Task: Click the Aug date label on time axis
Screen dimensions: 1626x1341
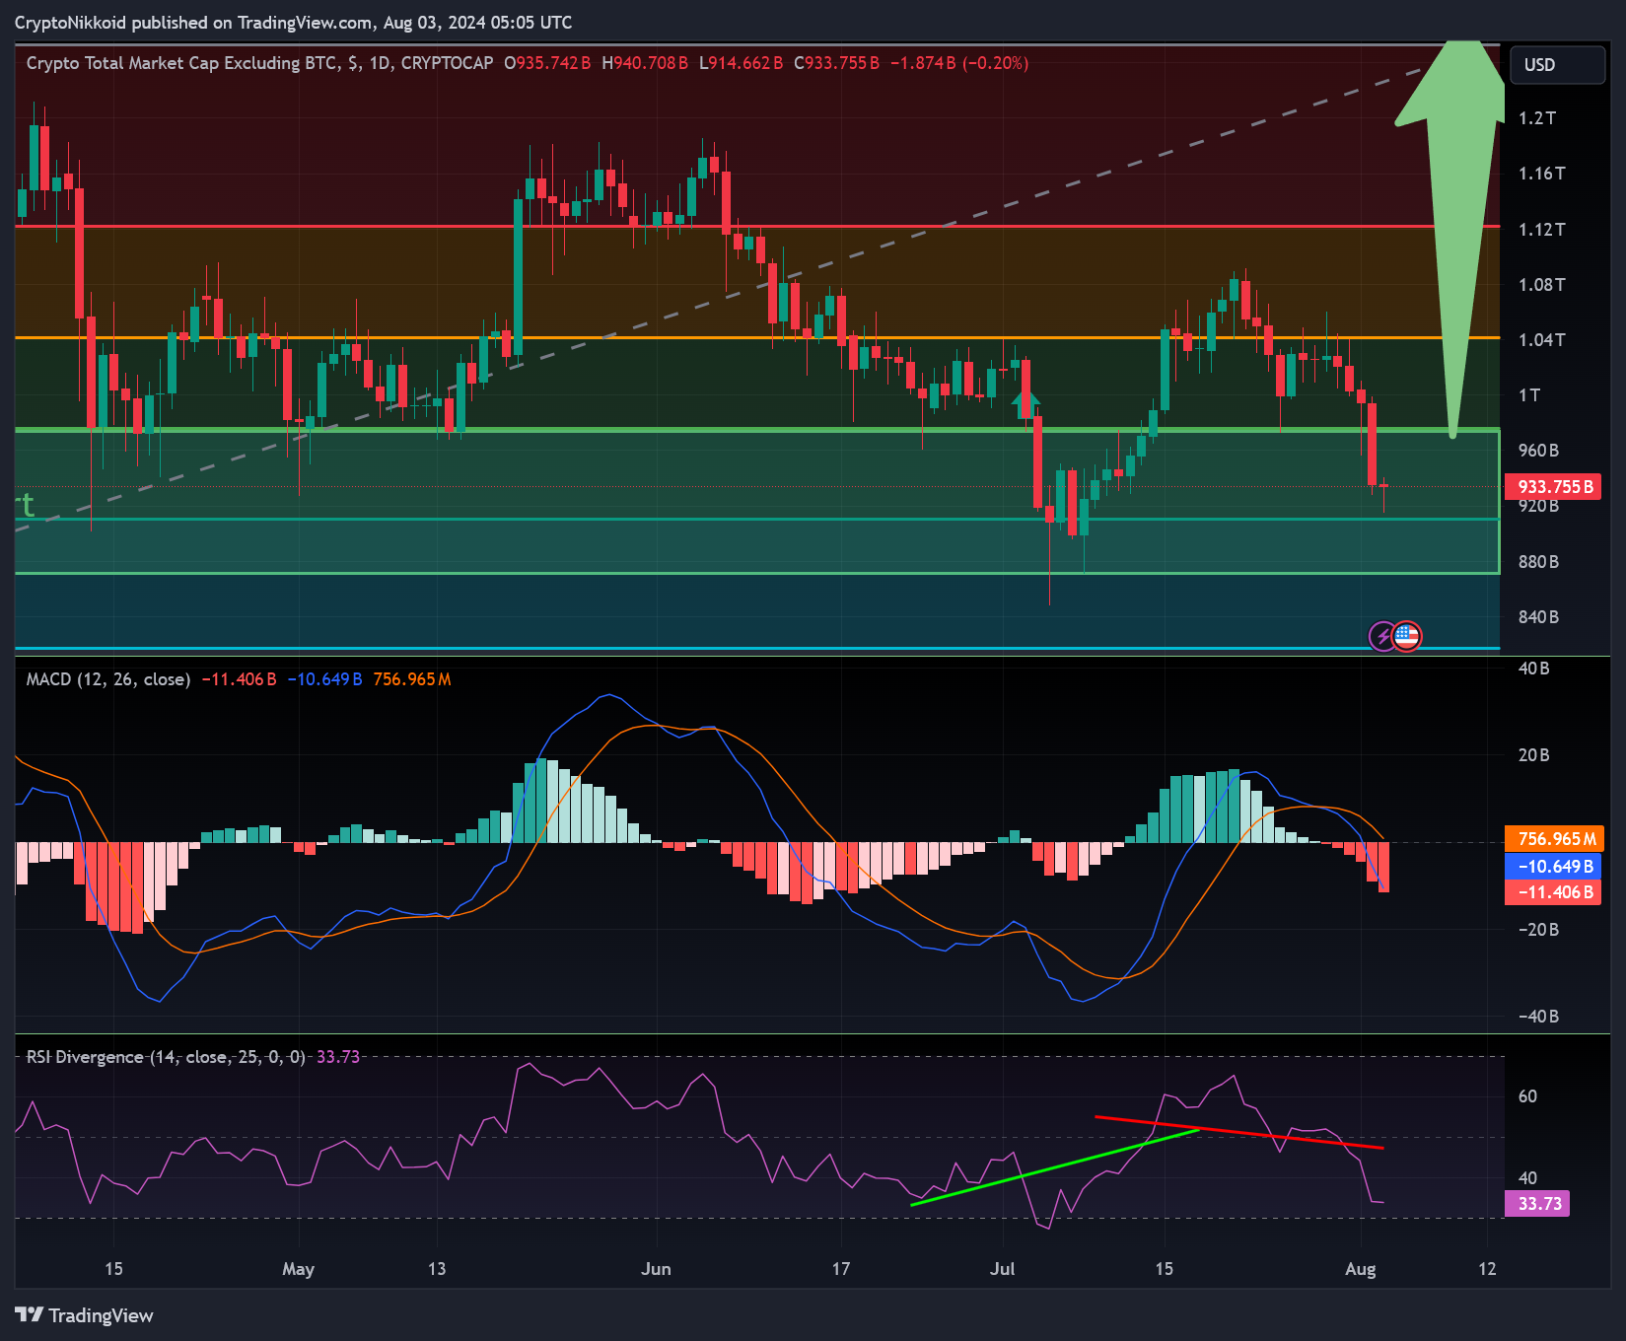Action: click(x=1361, y=1269)
